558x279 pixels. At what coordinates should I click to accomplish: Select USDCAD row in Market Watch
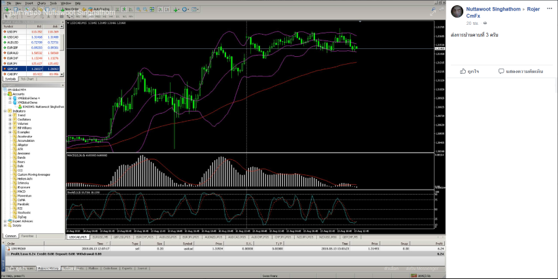[31, 37]
